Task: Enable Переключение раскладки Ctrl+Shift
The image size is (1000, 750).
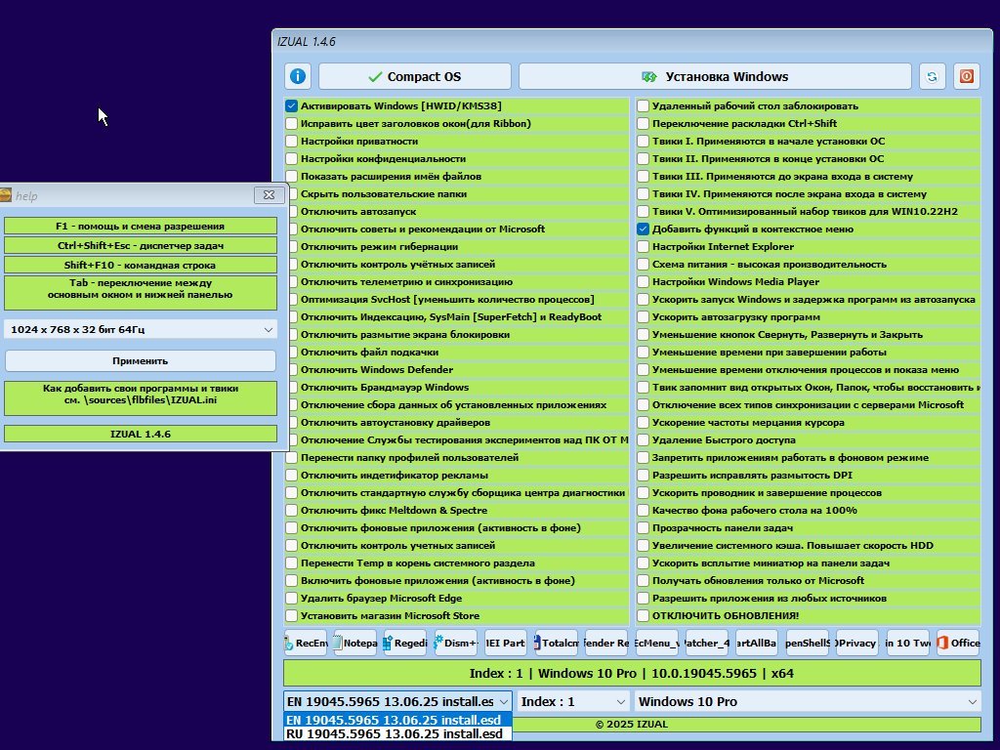Action: [643, 124]
